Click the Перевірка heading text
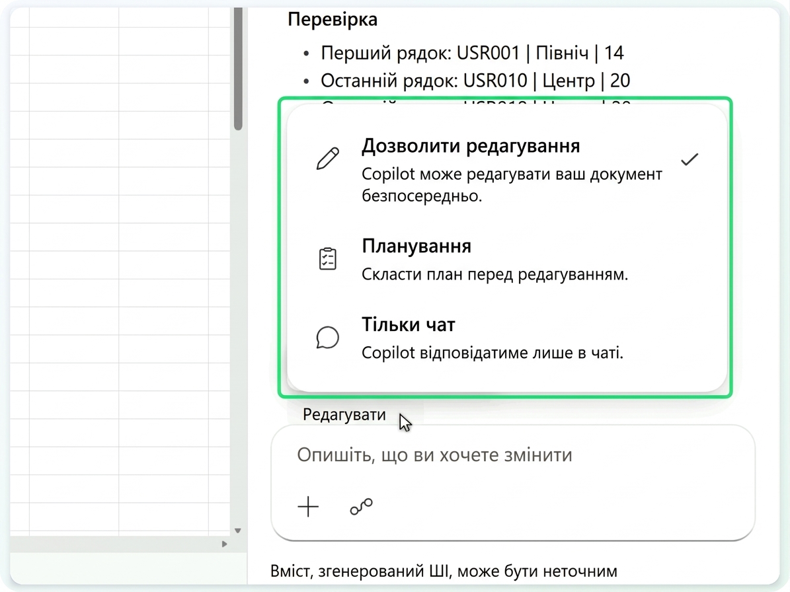 coord(333,19)
